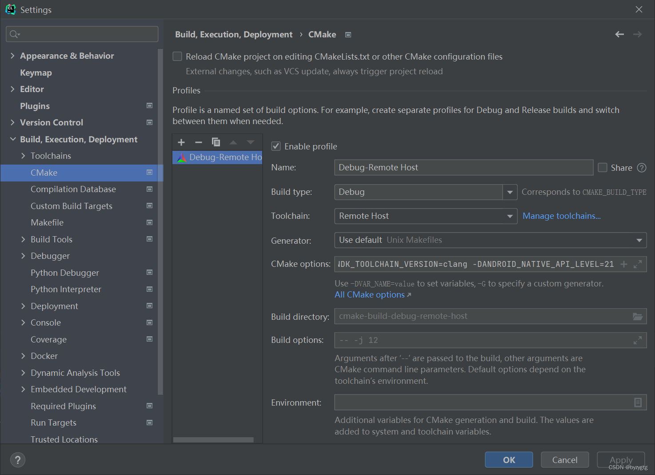The width and height of the screenshot is (655, 475).
Task: Click project-level icon beside Makefile row
Action: (150, 222)
